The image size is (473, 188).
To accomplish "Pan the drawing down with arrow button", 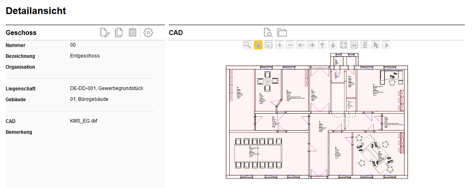I will (333, 45).
